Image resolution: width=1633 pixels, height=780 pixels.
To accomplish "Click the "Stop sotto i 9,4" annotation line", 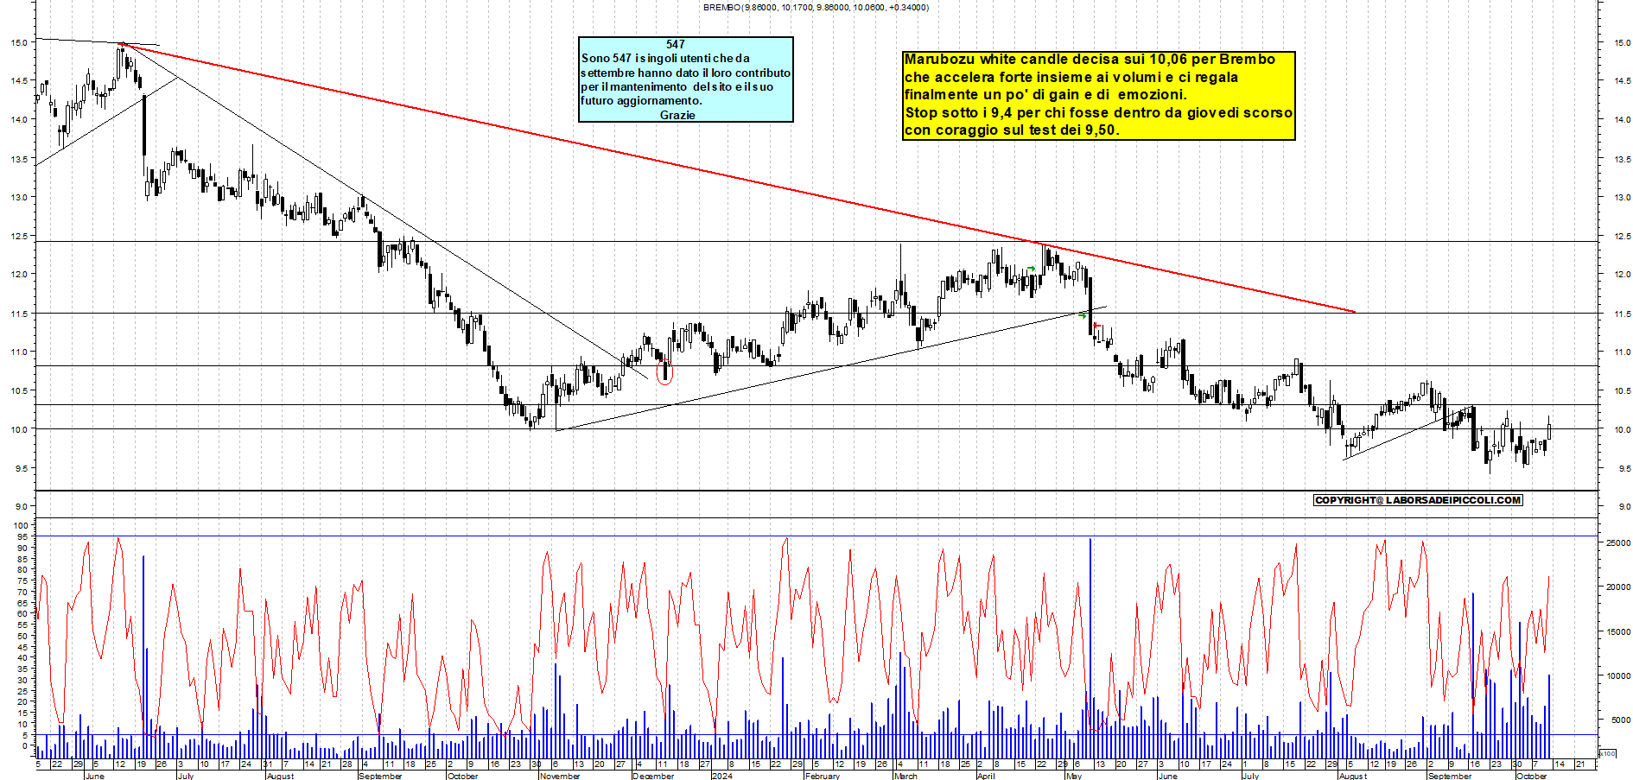I will (1098, 112).
